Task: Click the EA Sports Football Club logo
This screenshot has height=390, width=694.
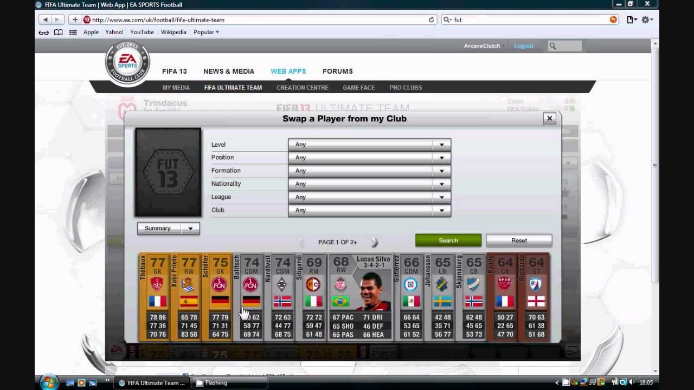Action: coord(127,63)
